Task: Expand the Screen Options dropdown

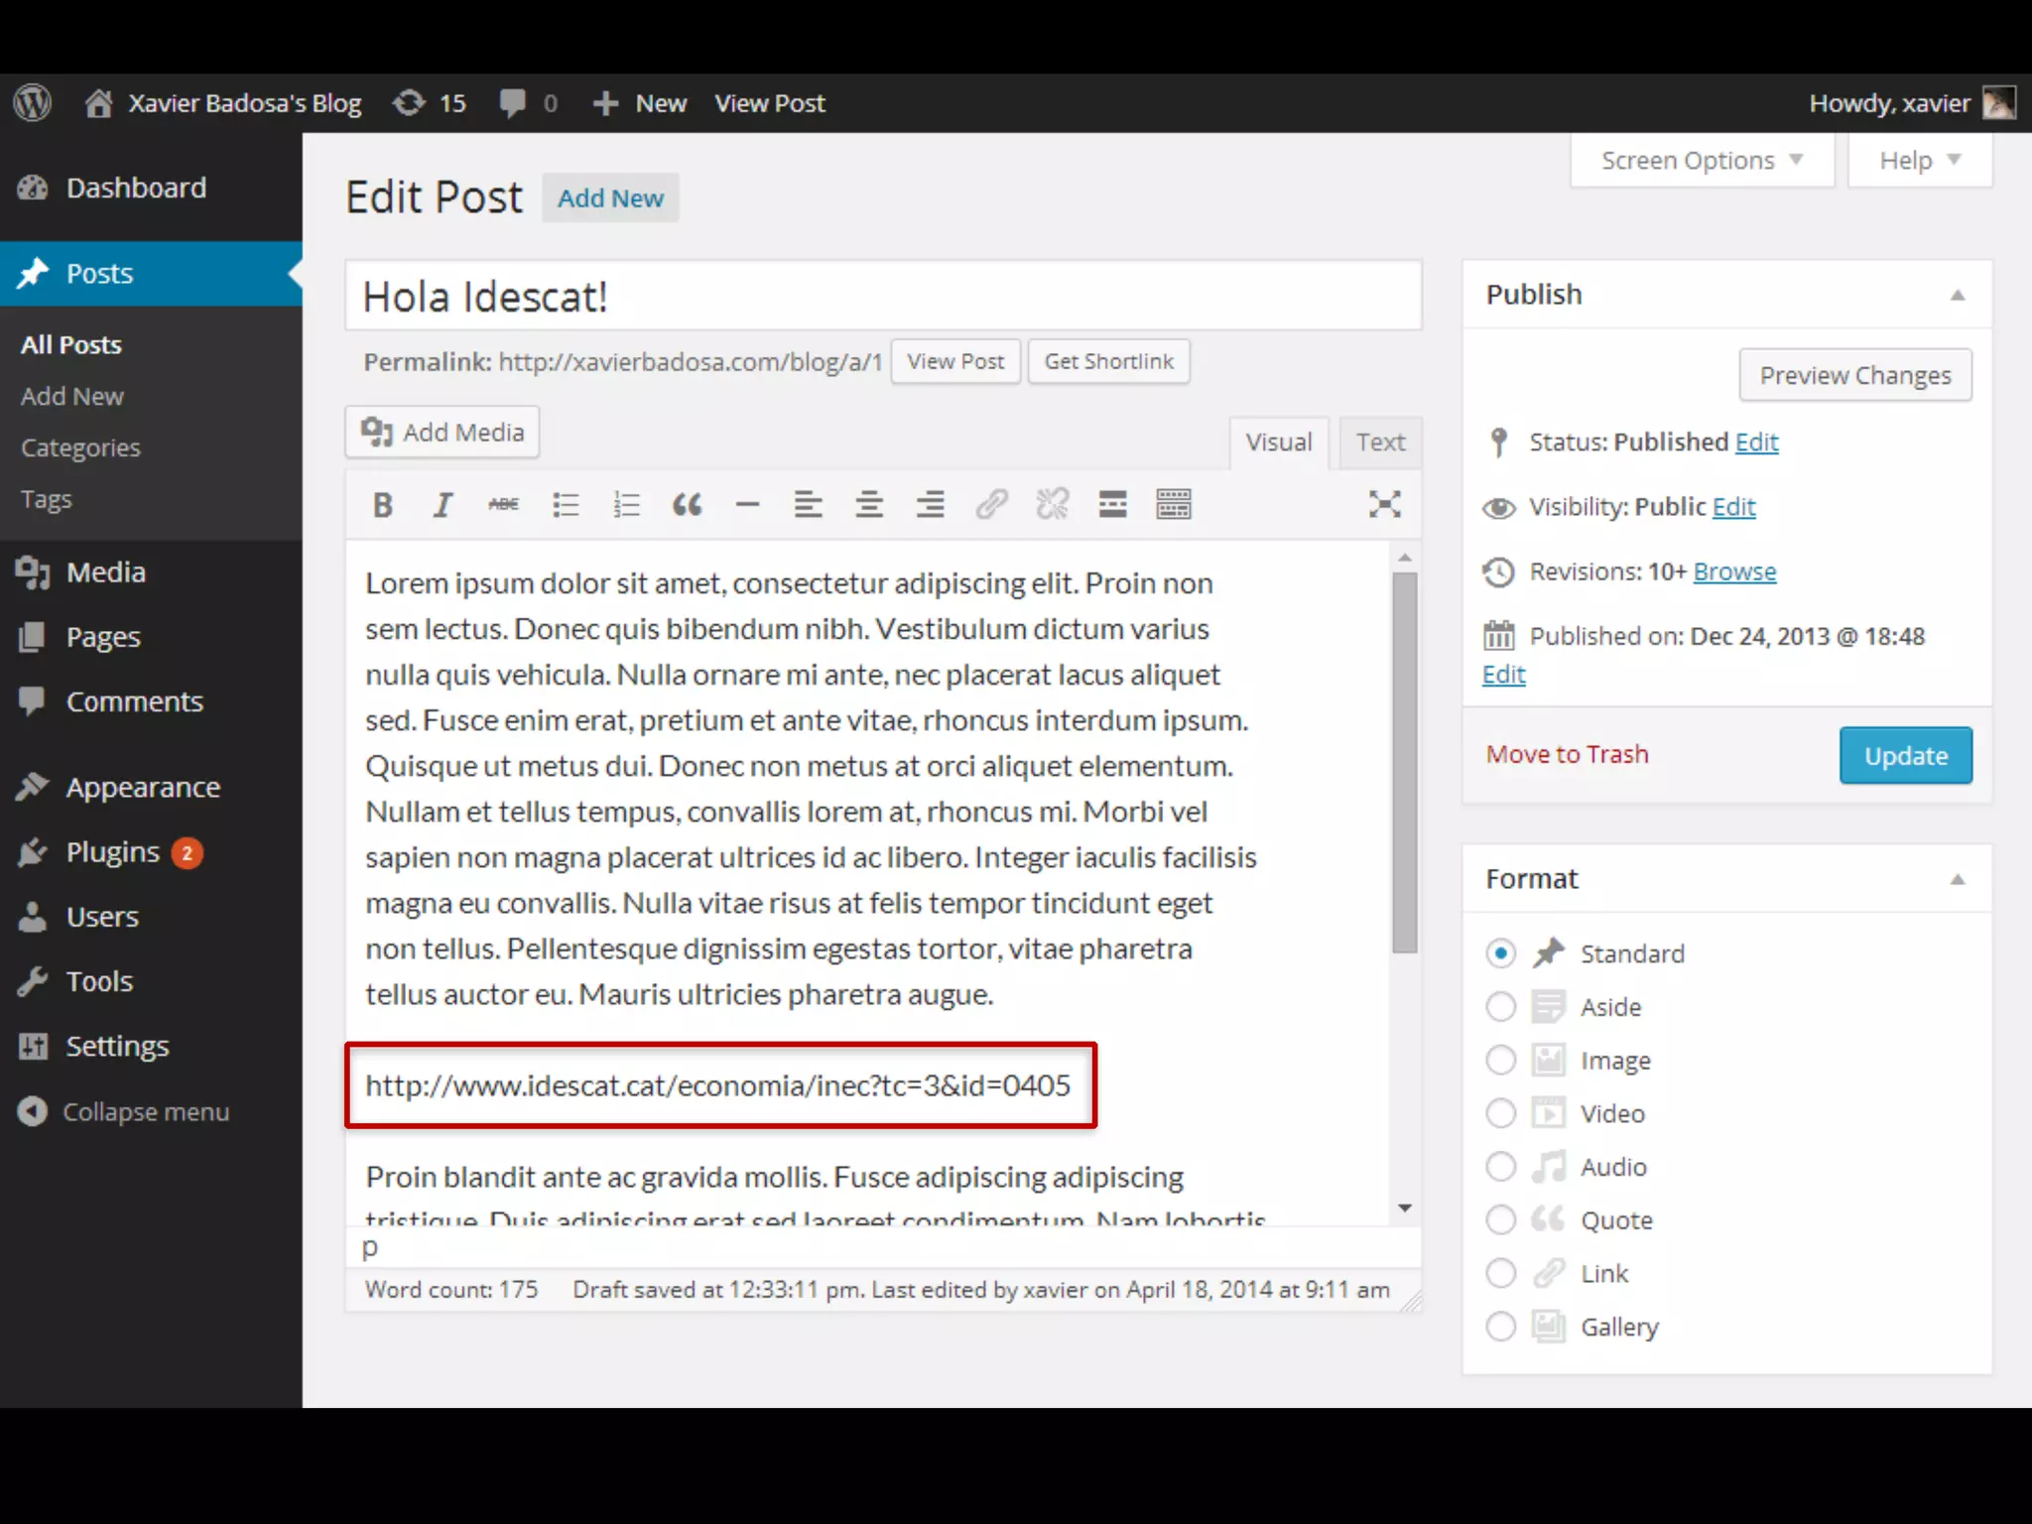Action: coord(1701,161)
